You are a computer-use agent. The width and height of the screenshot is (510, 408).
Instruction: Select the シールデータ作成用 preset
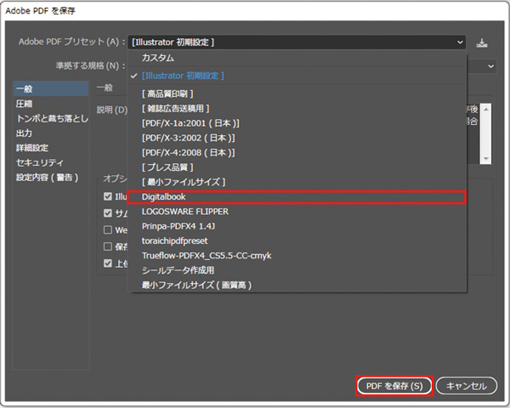click(x=297, y=270)
